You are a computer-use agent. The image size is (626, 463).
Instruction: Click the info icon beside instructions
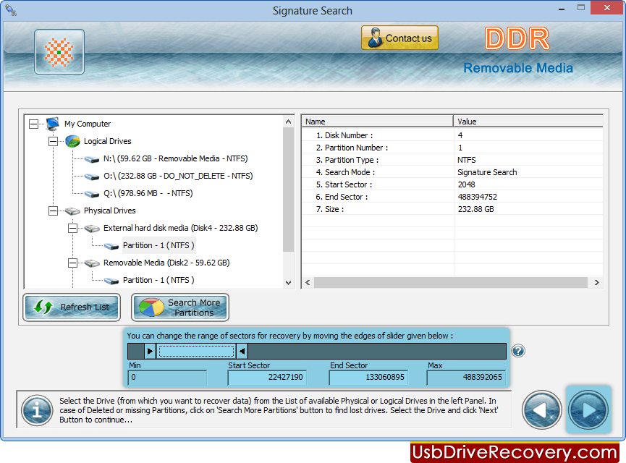(37, 410)
